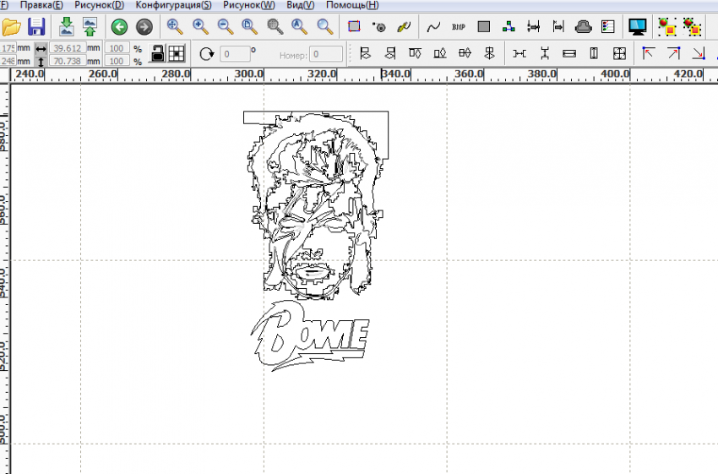Select the Pan view magnifier tool
The height and width of the screenshot is (474, 718).
(175, 27)
